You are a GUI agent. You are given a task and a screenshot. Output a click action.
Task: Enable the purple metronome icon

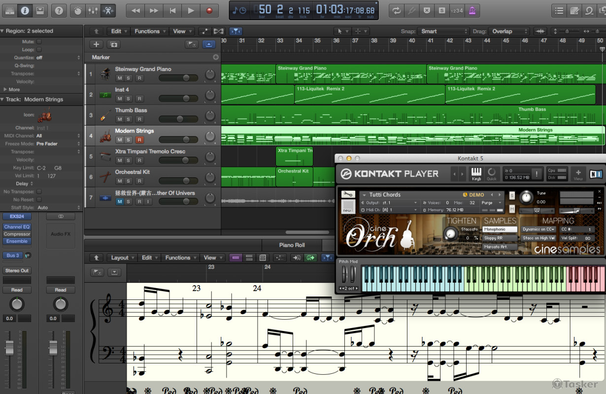[x=472, y=10]
